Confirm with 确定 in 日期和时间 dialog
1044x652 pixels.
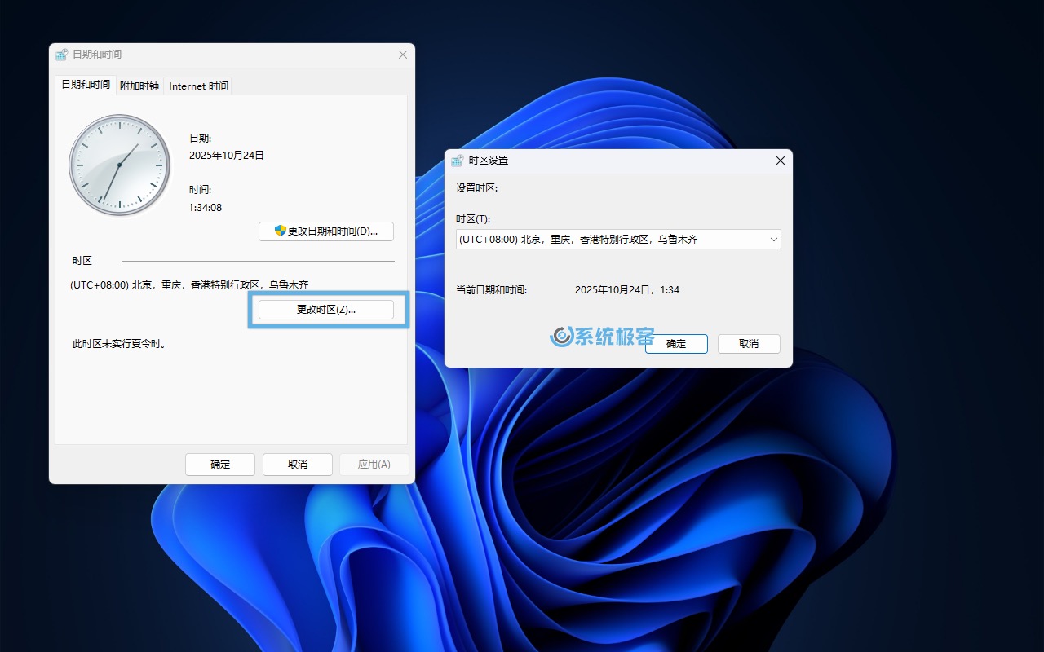click(x=220, y=464)
